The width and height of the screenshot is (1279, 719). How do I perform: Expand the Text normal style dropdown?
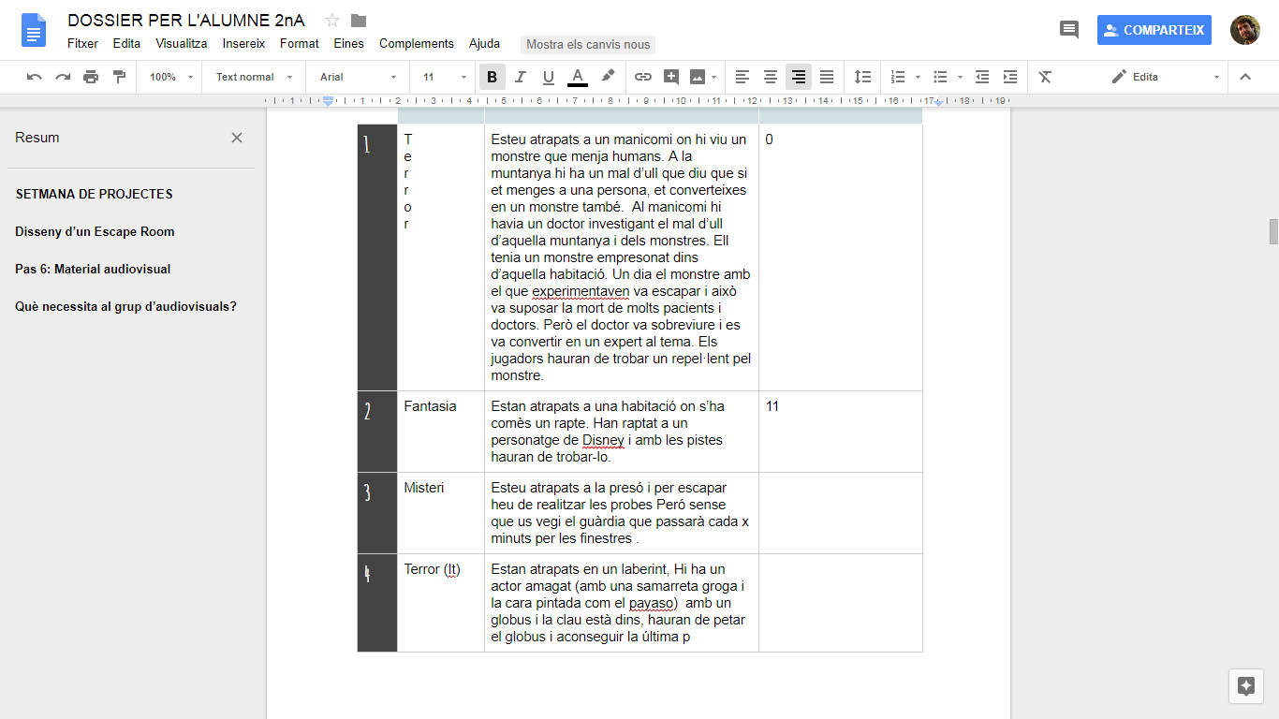click(254, 77)
